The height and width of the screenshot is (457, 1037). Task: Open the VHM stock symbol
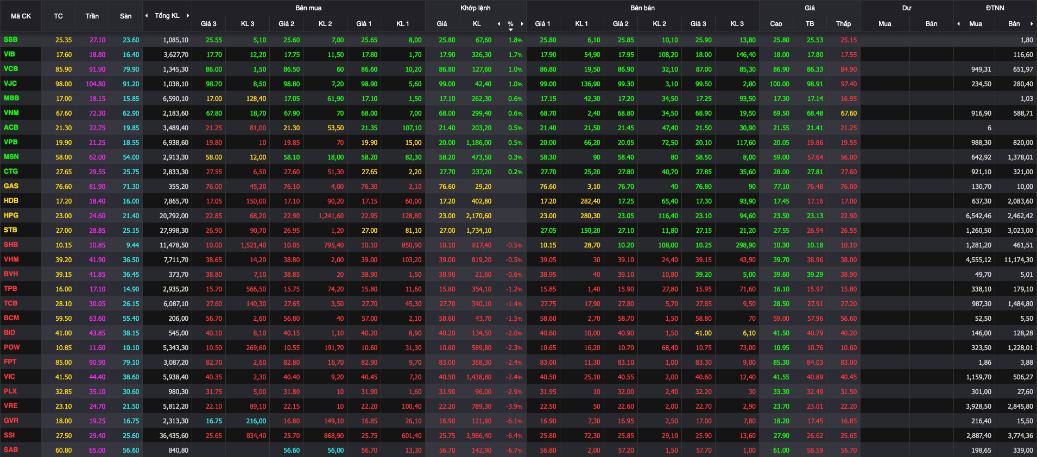pos(11,259)
